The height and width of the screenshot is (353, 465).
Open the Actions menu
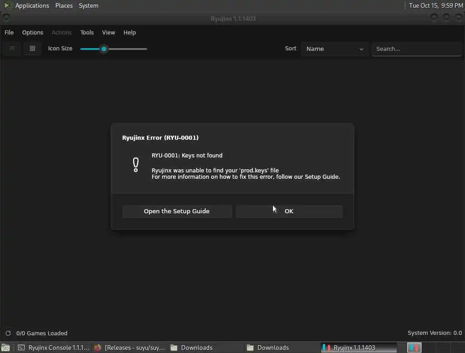62,33
